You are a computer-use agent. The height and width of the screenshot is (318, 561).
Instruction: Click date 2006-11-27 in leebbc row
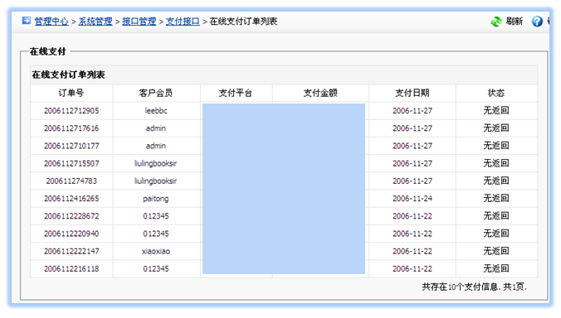[x=412, y=111]
